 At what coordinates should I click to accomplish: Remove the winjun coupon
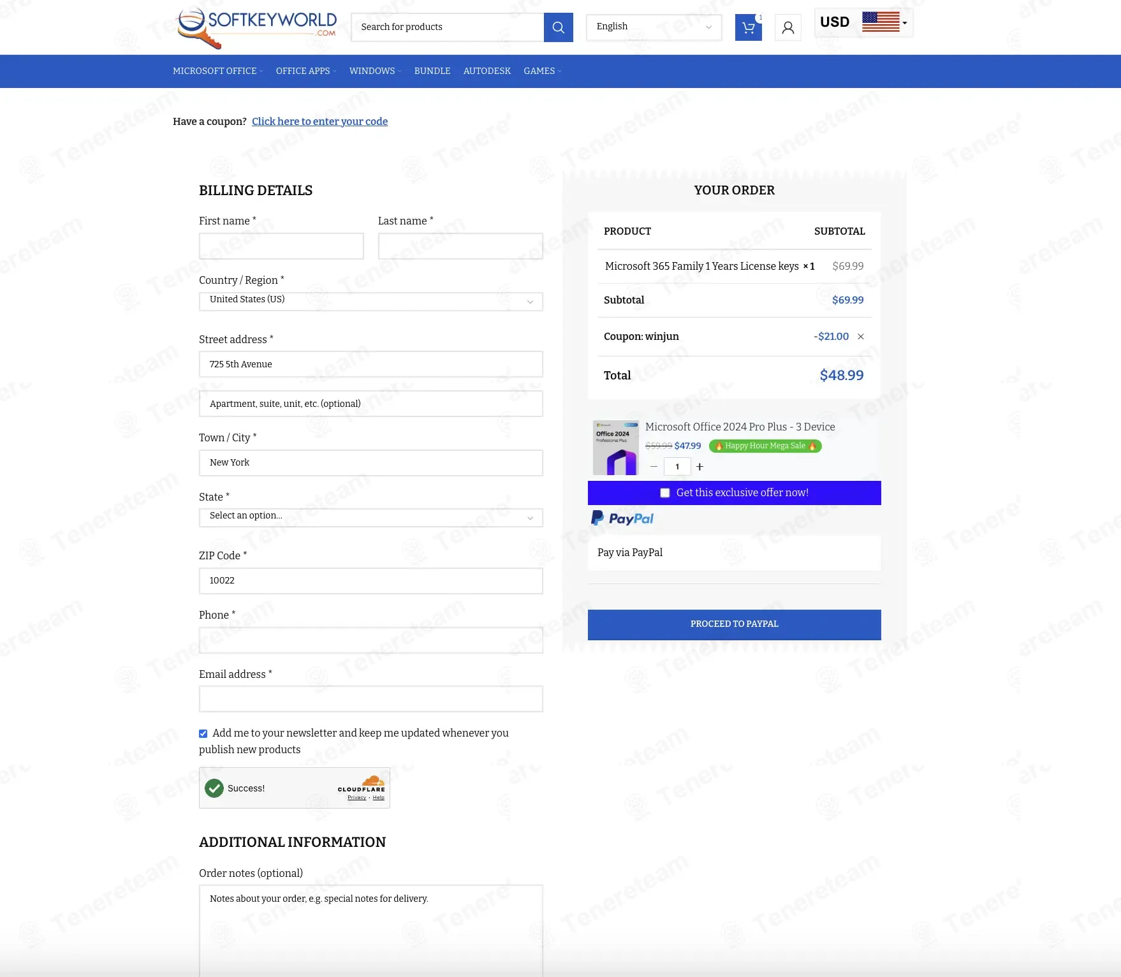pos(860,337)
